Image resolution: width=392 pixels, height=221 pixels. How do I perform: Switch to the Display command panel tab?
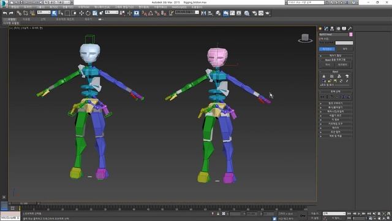tap(344, 29)
